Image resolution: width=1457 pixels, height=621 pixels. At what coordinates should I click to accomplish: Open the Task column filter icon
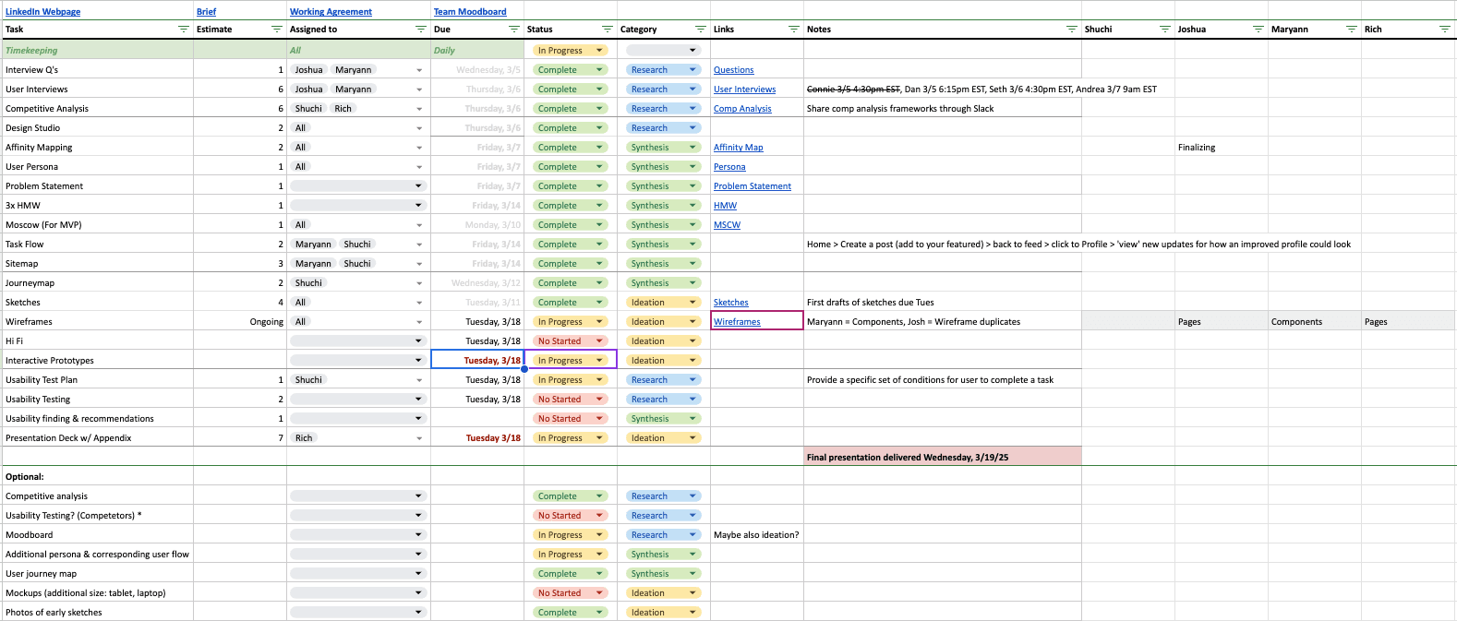(183, 30)
